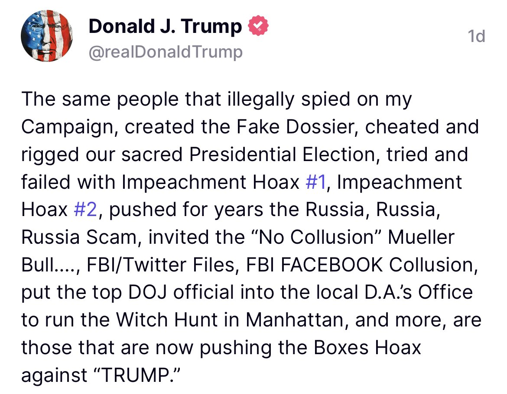Viewport: 507px width, 394px height.
Task: Click the words 'Witch Hunt' in post
Action: coord(167,320)
